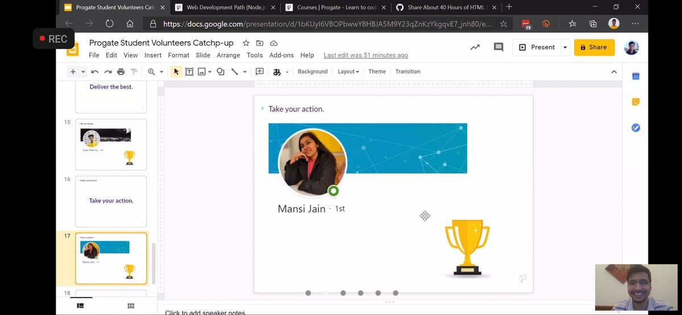Switch to Courses Progate browser tab
The image size is (682, 315).
(334, 7)
